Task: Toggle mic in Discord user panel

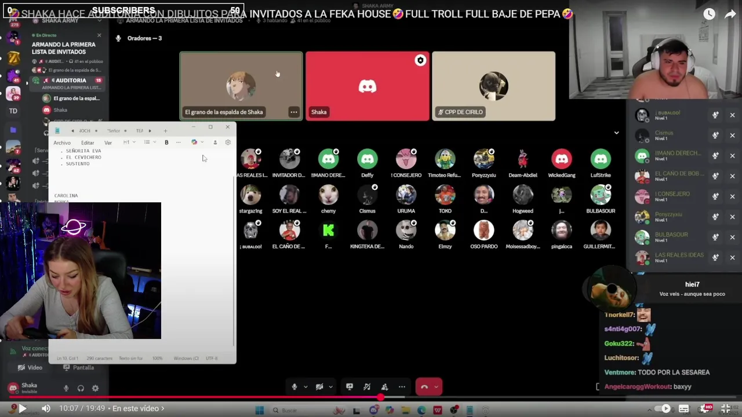Action: 66,389
